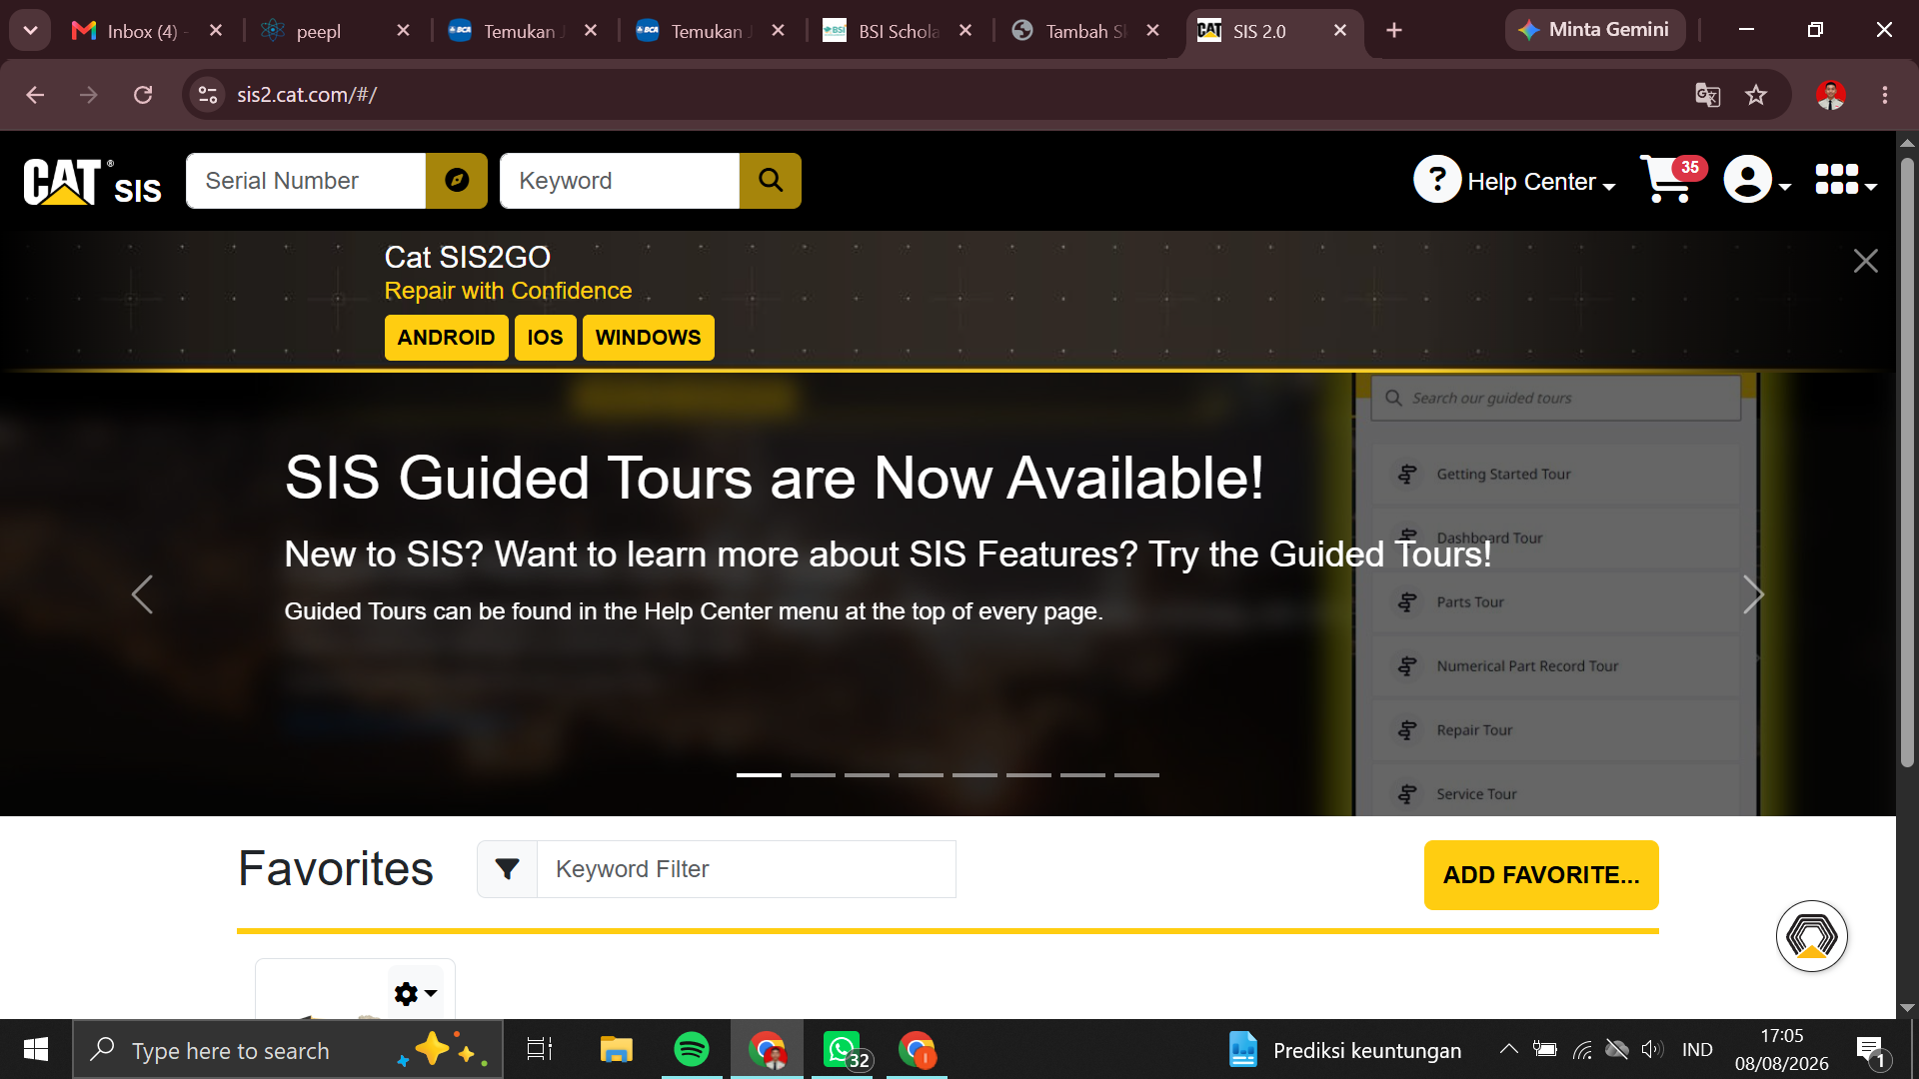Click the CAT SIS logo
This screenshot has width=1919, height=1079.
tap(92, 182)
